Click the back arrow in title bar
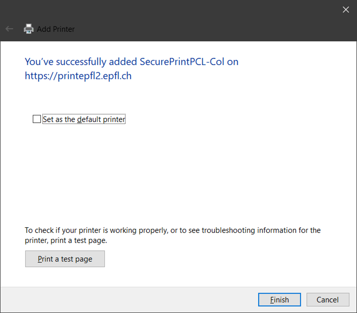This screenshot has height=313, width=357. [x=9, y=29]
